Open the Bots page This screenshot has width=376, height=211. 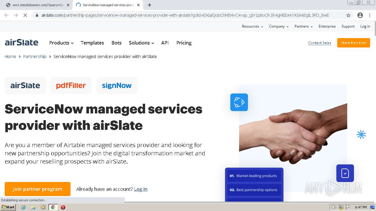click(x=116, y=43)
